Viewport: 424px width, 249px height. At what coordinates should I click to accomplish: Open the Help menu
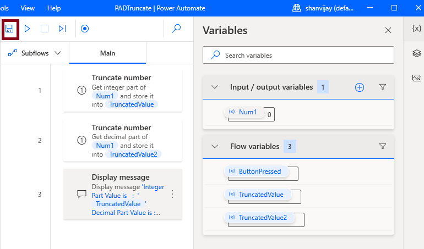54,8
